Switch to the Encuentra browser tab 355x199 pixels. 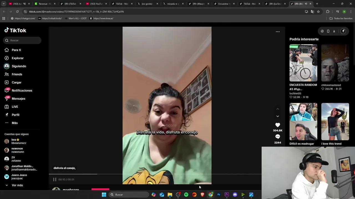(x=224, y=4)
